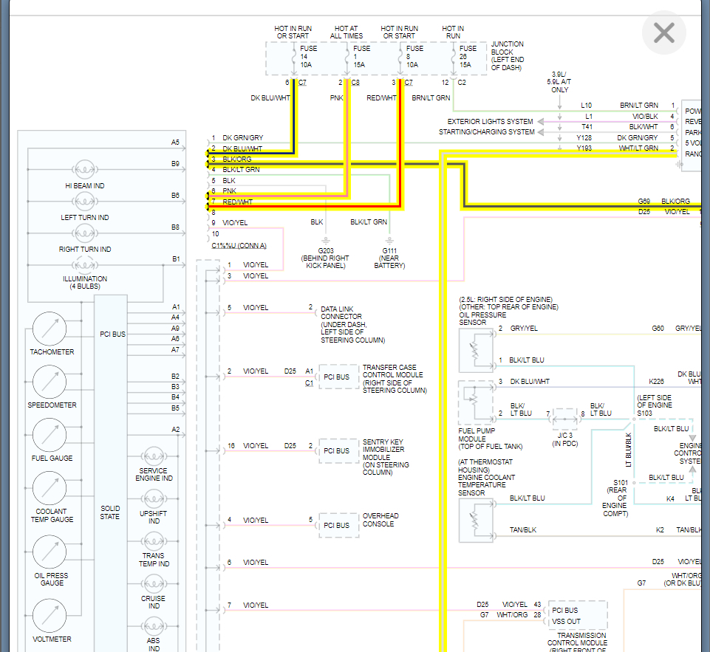This screenshot has height=652, width=710.
Task: Click the tachometer gauge symbol
Action: tap(50, 328)
